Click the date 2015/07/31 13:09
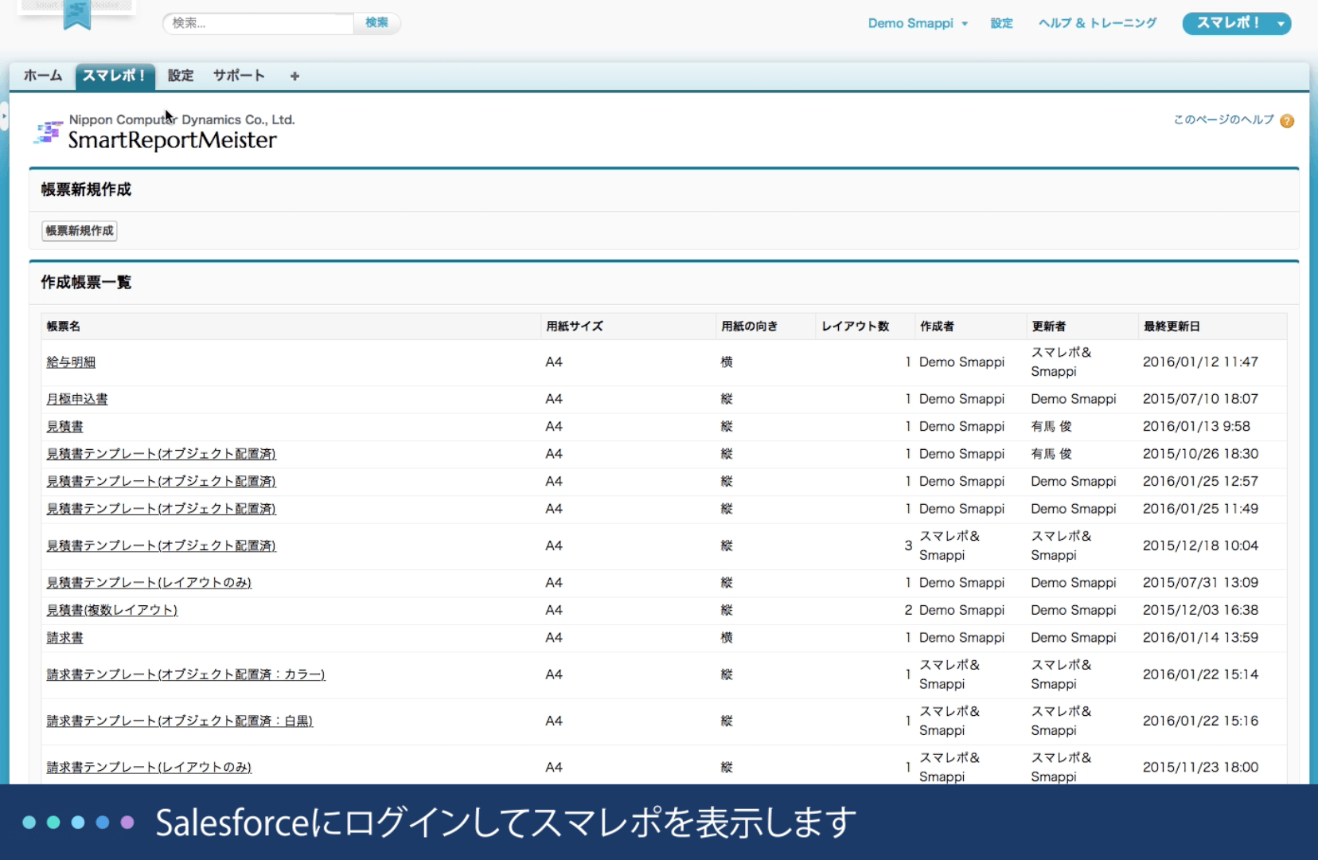The height and width of the screenshot is (860, 1318). coord(1200,583)
